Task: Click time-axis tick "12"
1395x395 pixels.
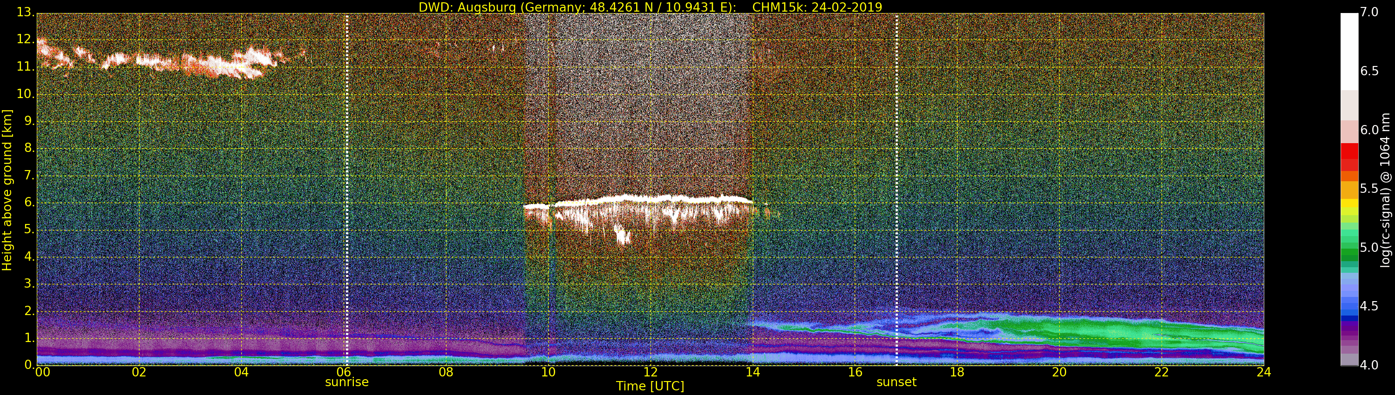Action: coord(651,372)
